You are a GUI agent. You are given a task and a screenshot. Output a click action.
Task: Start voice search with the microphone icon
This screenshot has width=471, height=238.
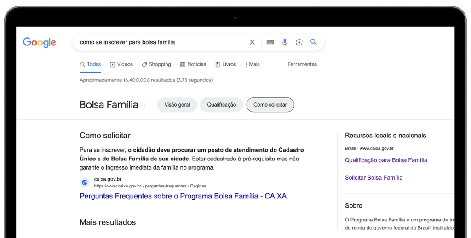point(284,42)
